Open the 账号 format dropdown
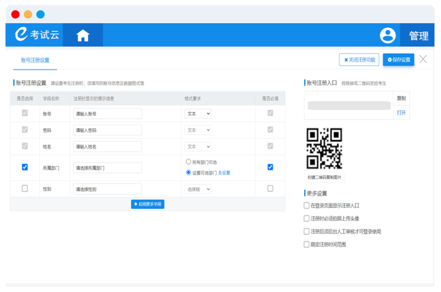The height and width of the screenshot is (292, 441). tap(198, 113)
